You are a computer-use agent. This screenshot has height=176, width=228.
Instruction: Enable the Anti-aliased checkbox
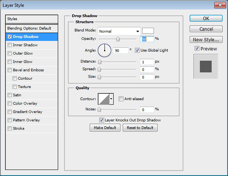point(121,99)
